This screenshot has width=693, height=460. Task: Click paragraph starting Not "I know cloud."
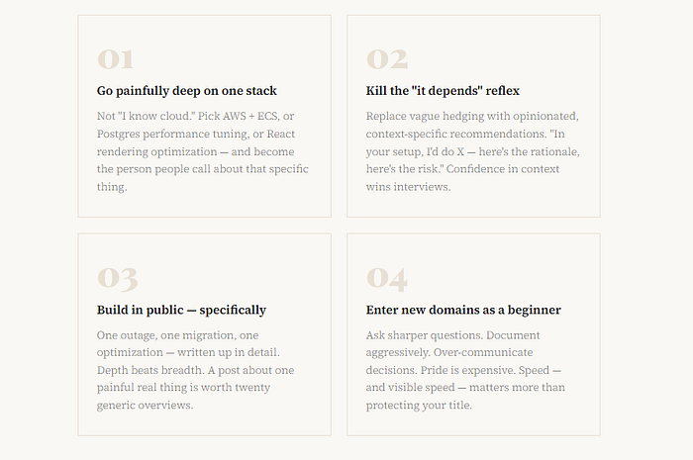202,151
